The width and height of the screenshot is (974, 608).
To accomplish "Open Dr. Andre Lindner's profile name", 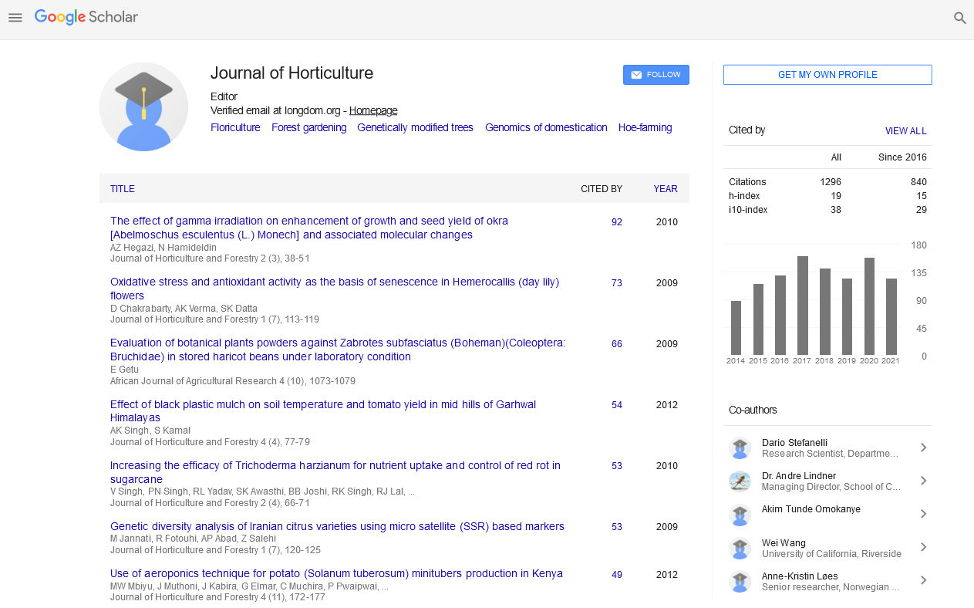I will [x=799, y=475].
